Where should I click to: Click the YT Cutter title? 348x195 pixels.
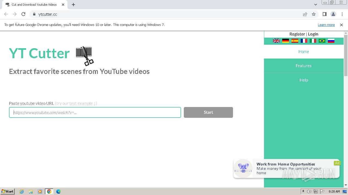(x=39, y=53)
